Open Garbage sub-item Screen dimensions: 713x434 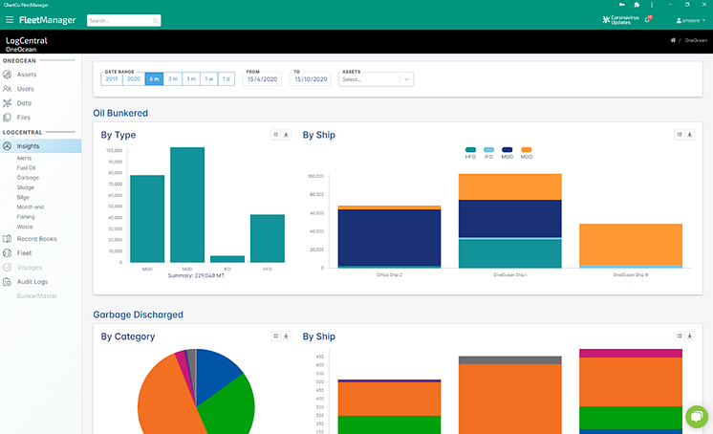coord(28,178)
